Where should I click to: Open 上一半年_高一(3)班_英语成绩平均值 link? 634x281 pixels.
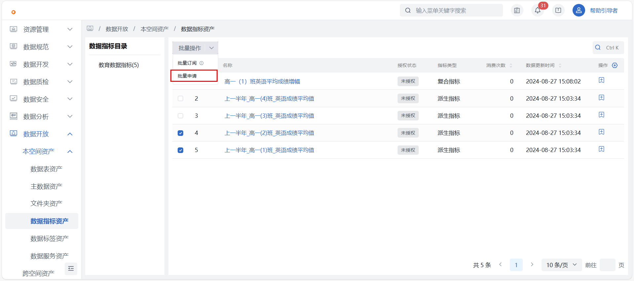(269, 116)
